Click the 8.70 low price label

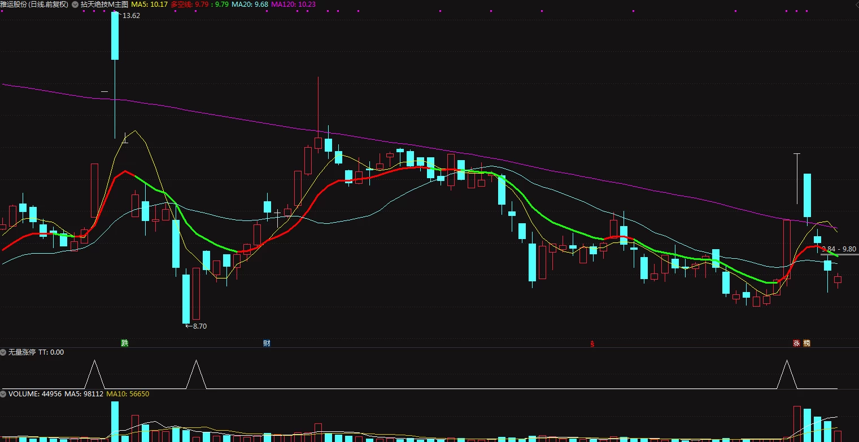tap(199, 326)
